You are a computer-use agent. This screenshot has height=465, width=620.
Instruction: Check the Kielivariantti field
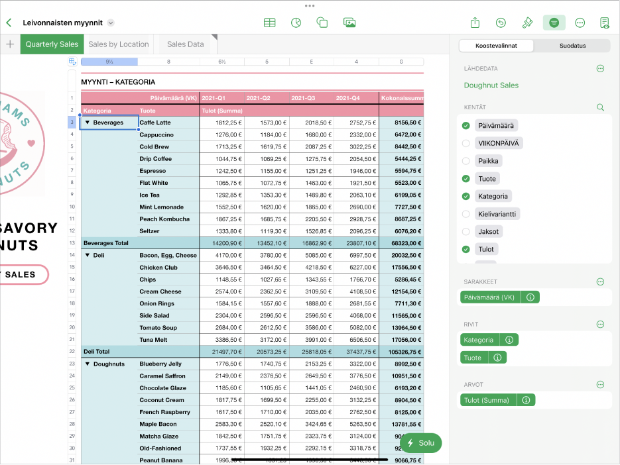click(x=465, y=214)
